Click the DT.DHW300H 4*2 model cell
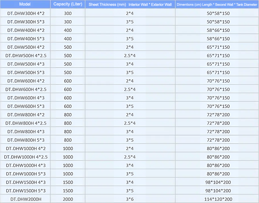Image resolution: width=259 pixels, height=203 pixels. 26,13
